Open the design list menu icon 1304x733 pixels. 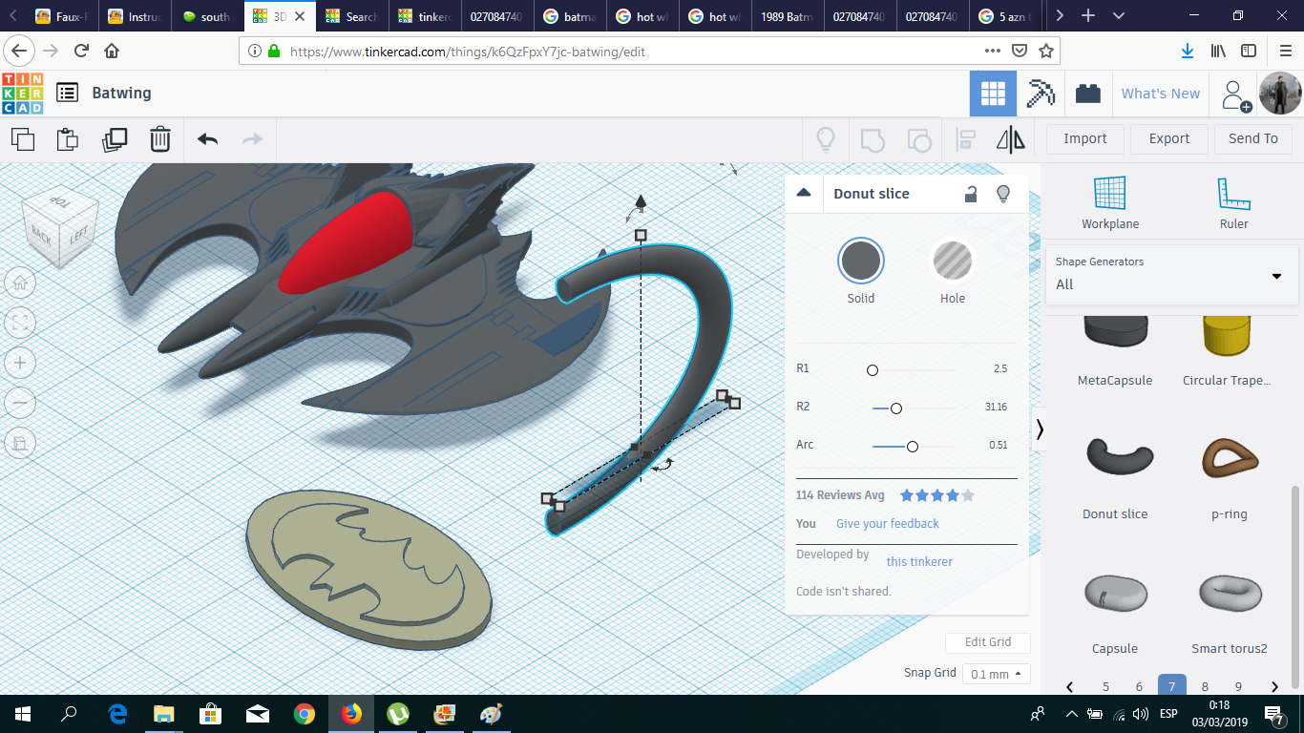point(67,93)
